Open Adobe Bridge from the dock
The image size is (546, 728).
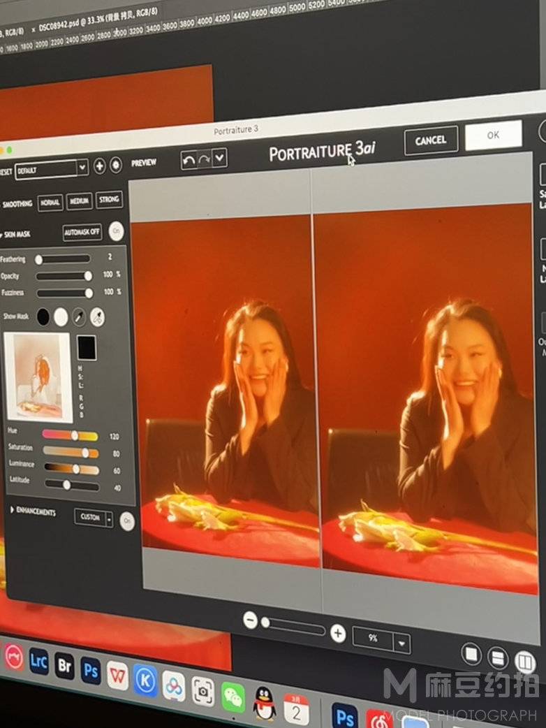coord(64,667)
